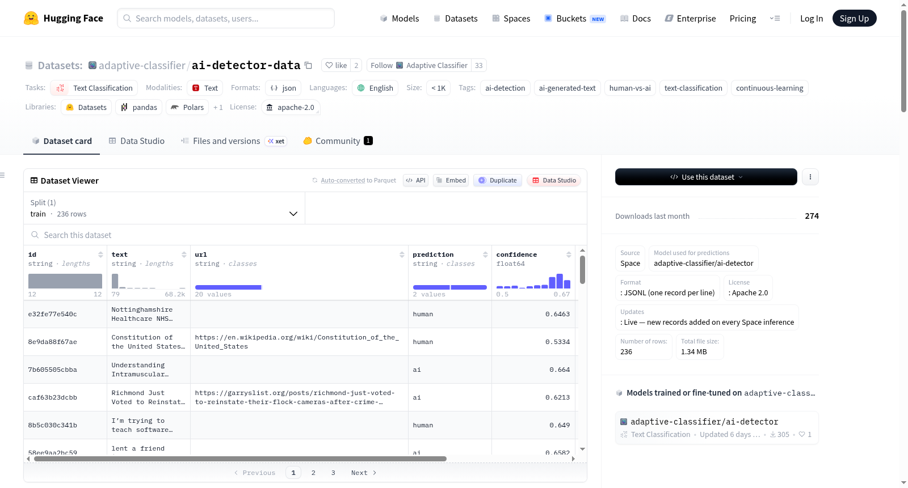Viewport: 908px width, 488px height.
Task: Go to the Next page of rows
Action: (x=364, y=473)
